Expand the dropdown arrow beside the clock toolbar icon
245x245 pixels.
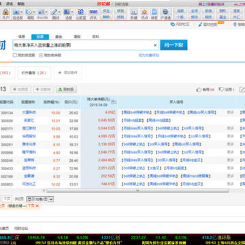34,12
